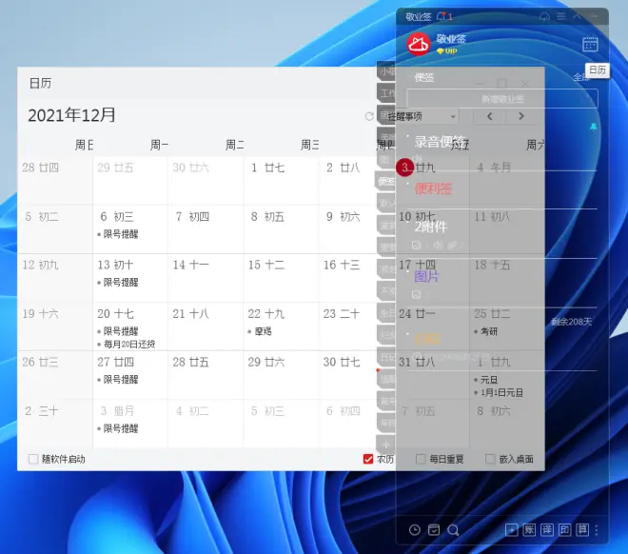Open 限号提醒 event on December 27
This screenshot has height=554, width=628.
pos(121,380)
